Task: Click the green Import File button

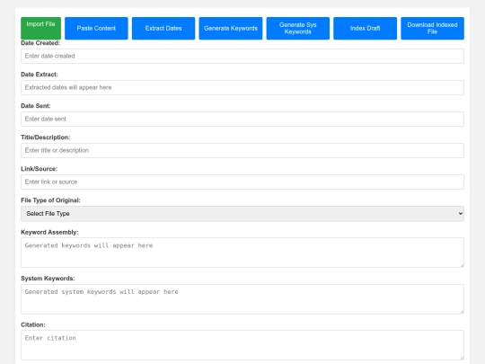Action: point(40,28)
